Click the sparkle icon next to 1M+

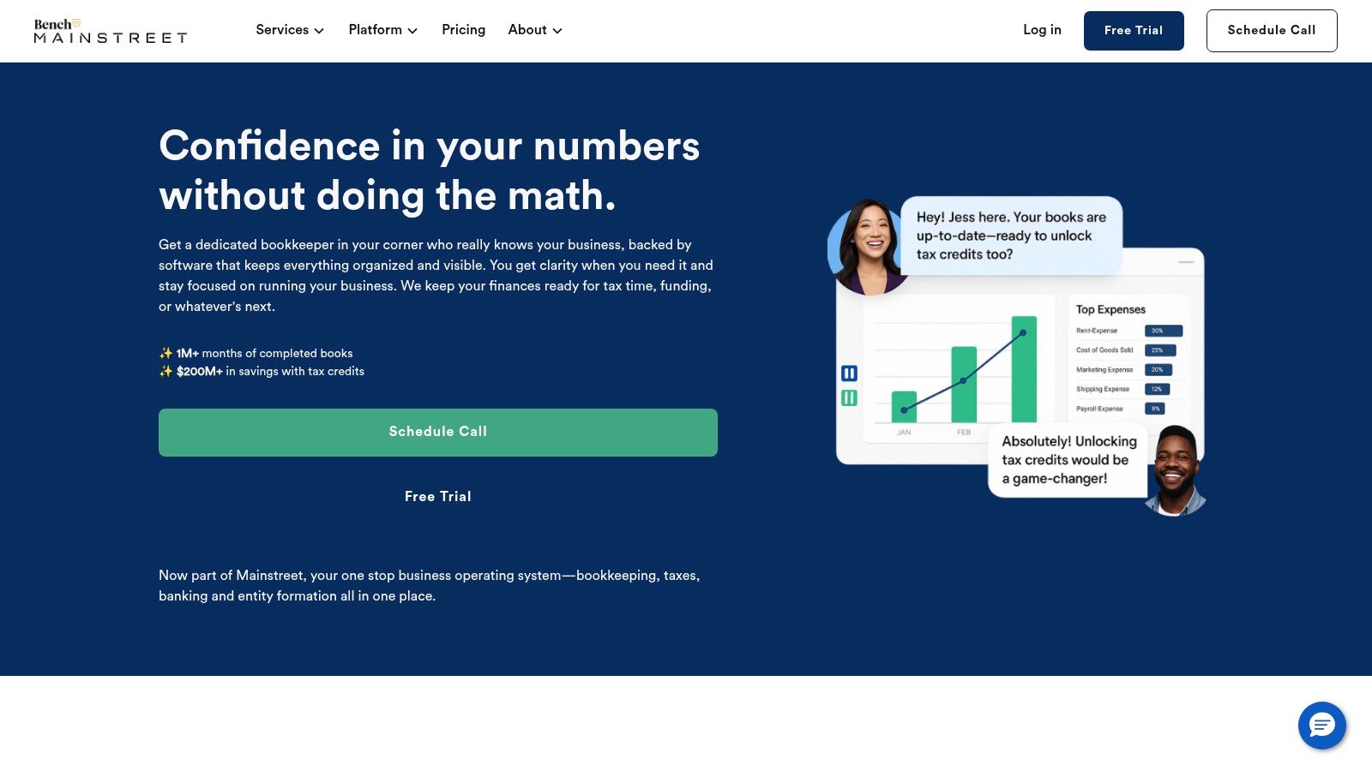tap(165, 353)
